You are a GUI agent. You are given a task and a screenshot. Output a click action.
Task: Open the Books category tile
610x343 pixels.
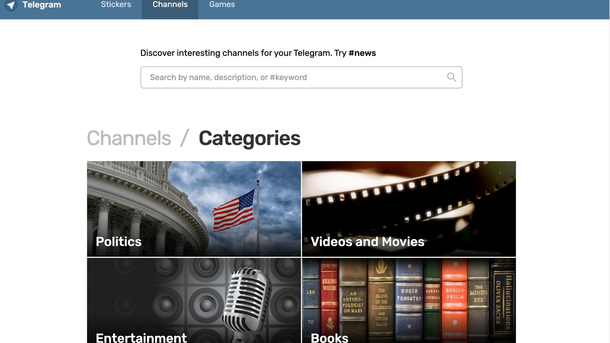(x=409, y=300)
